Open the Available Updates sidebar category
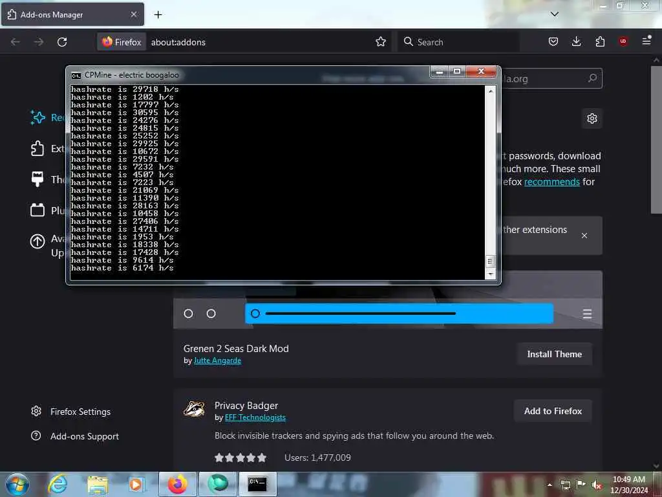 (x=48, y=245)
